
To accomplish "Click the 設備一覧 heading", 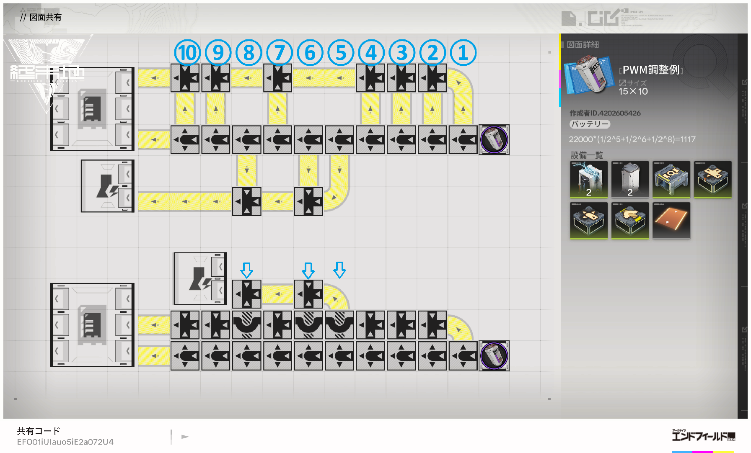I will 587,155.
